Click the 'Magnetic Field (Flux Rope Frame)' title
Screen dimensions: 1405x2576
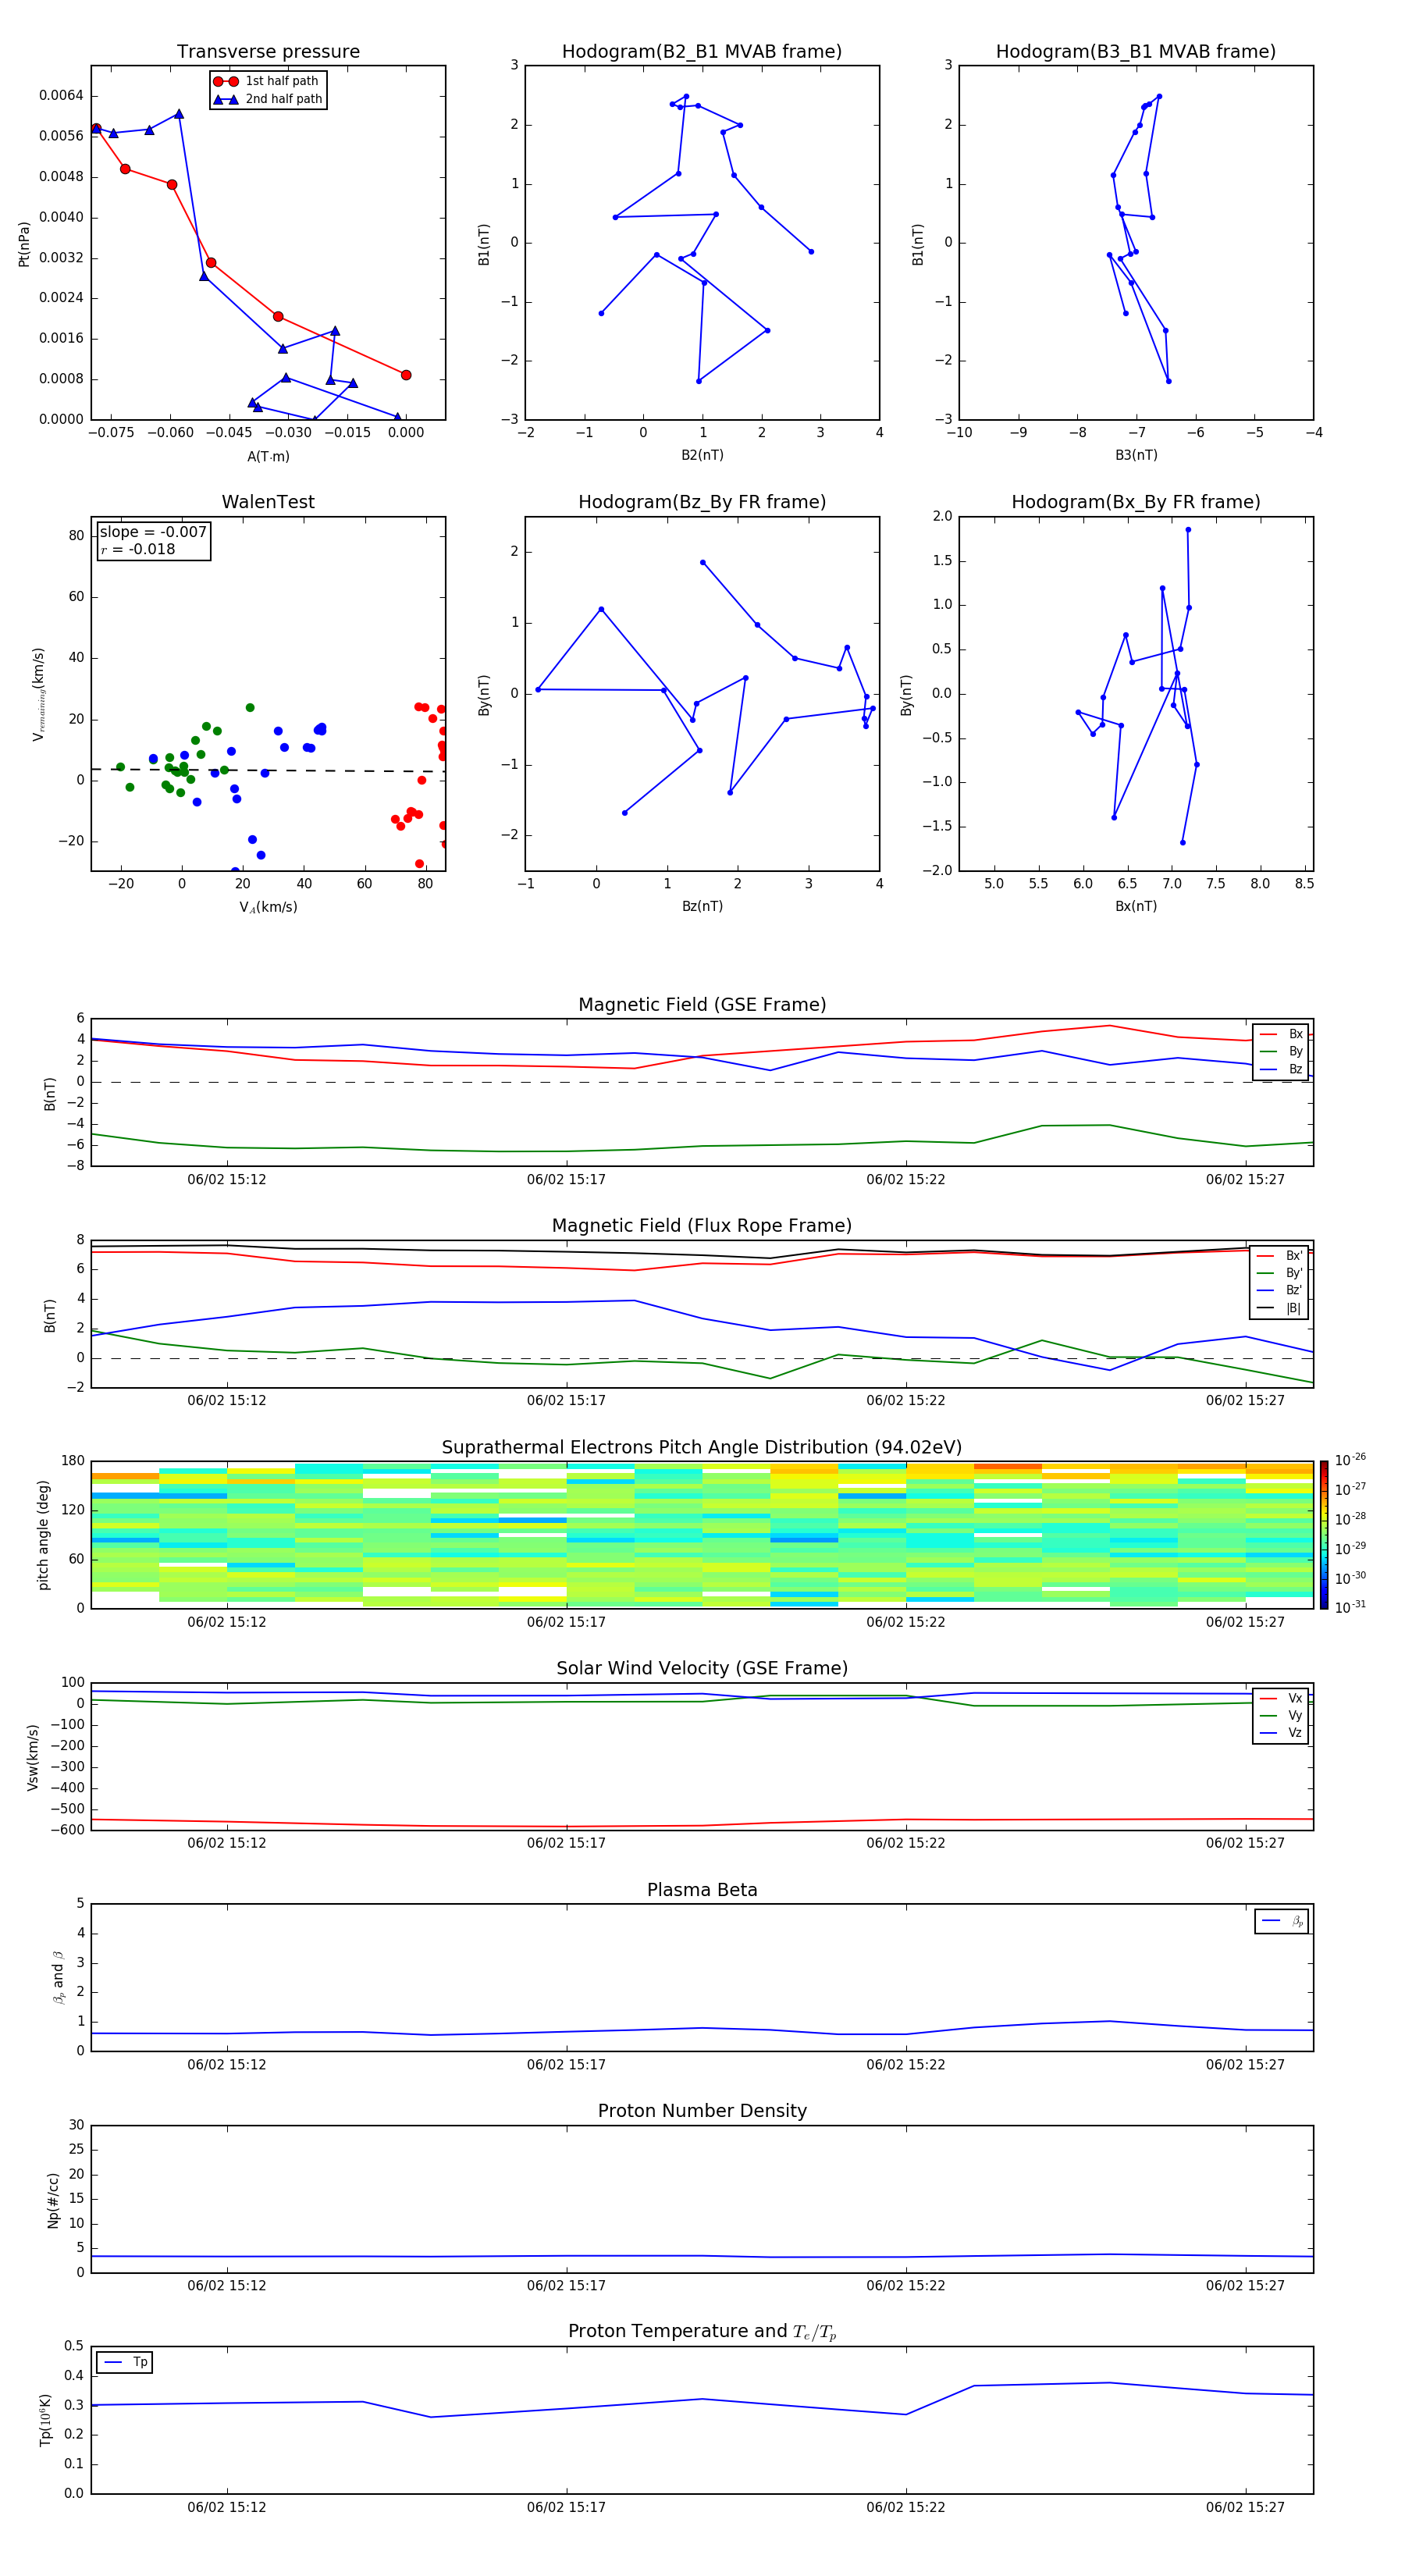pyautogui.click(x=702, y=1226)
